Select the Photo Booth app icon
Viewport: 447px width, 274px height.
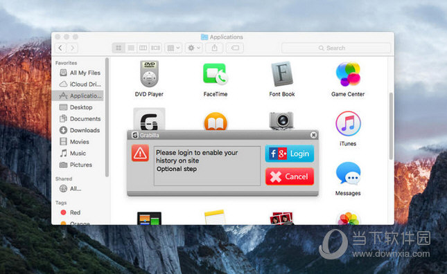[281, 218]
